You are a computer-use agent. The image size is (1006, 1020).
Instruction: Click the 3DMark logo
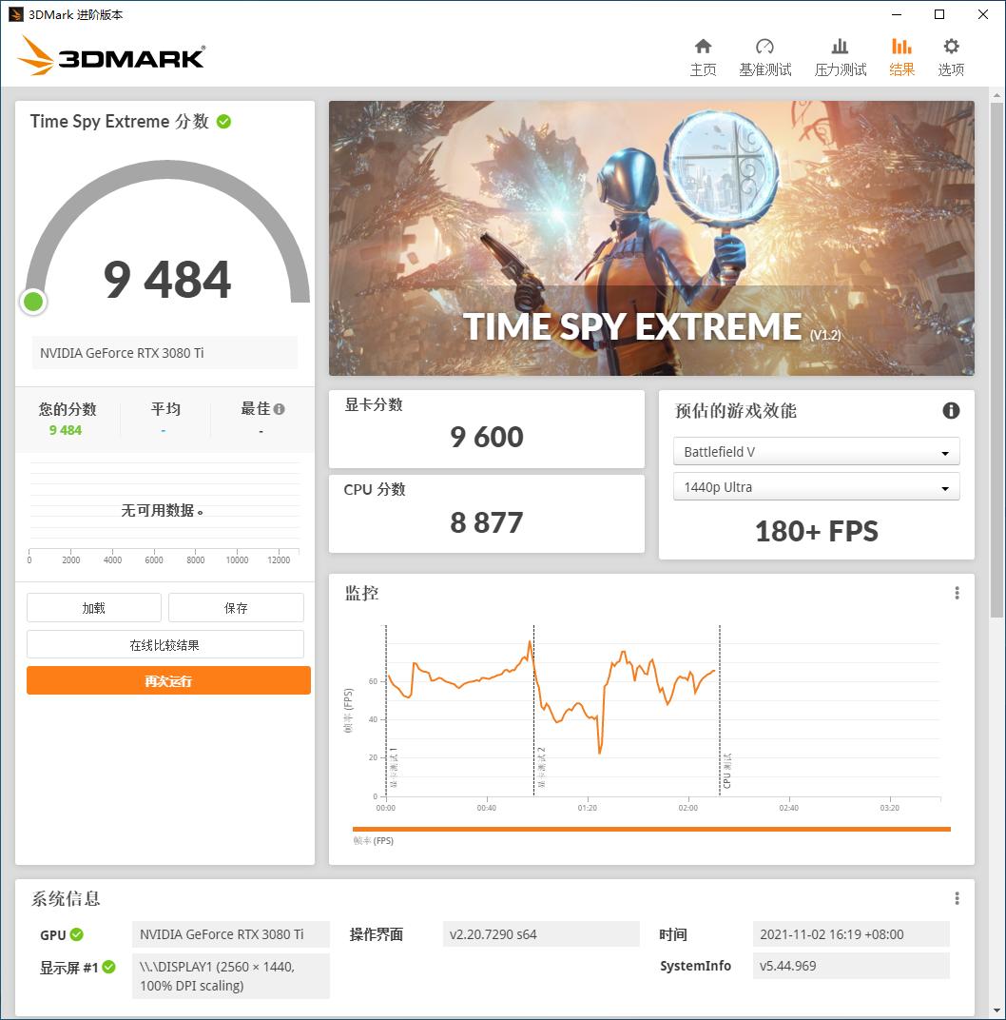[111, 56]
